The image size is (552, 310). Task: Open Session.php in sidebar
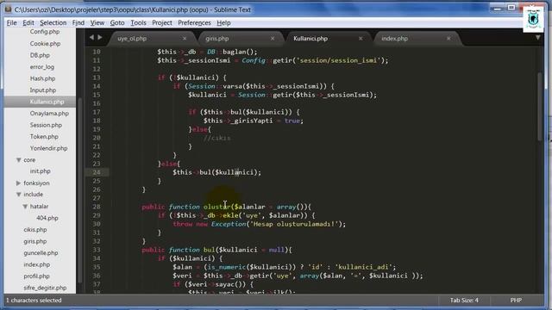(46, 125)
